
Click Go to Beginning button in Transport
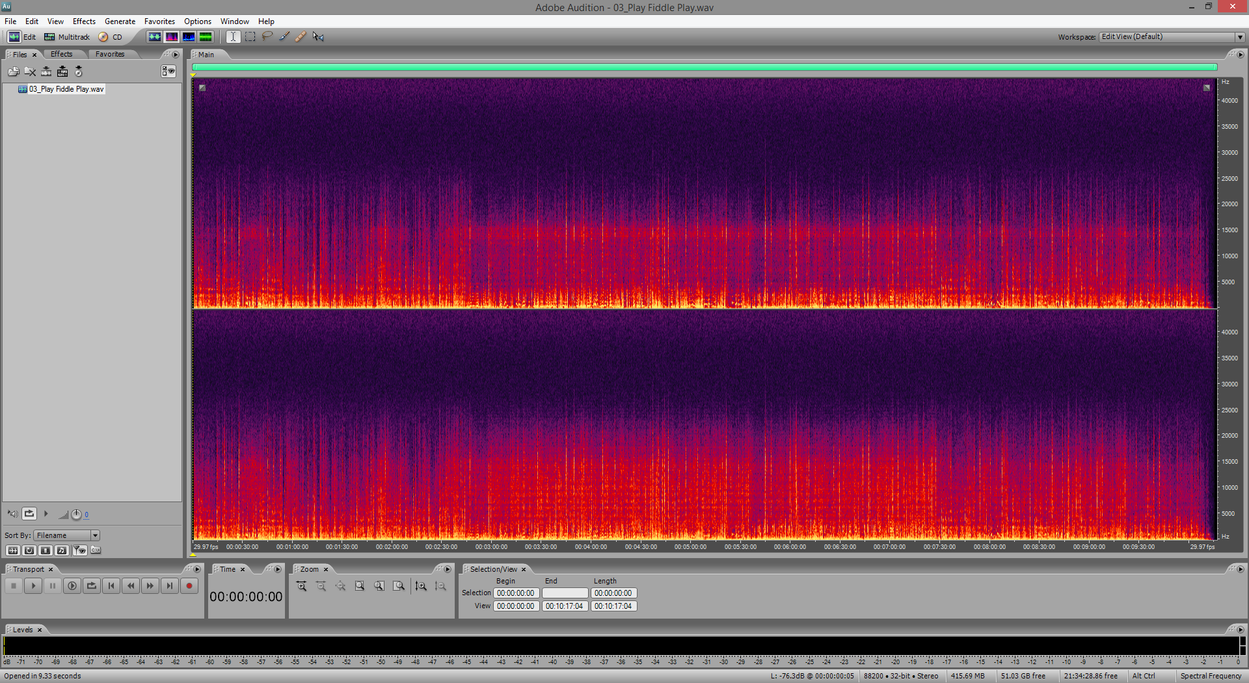(x=111, y=586)
